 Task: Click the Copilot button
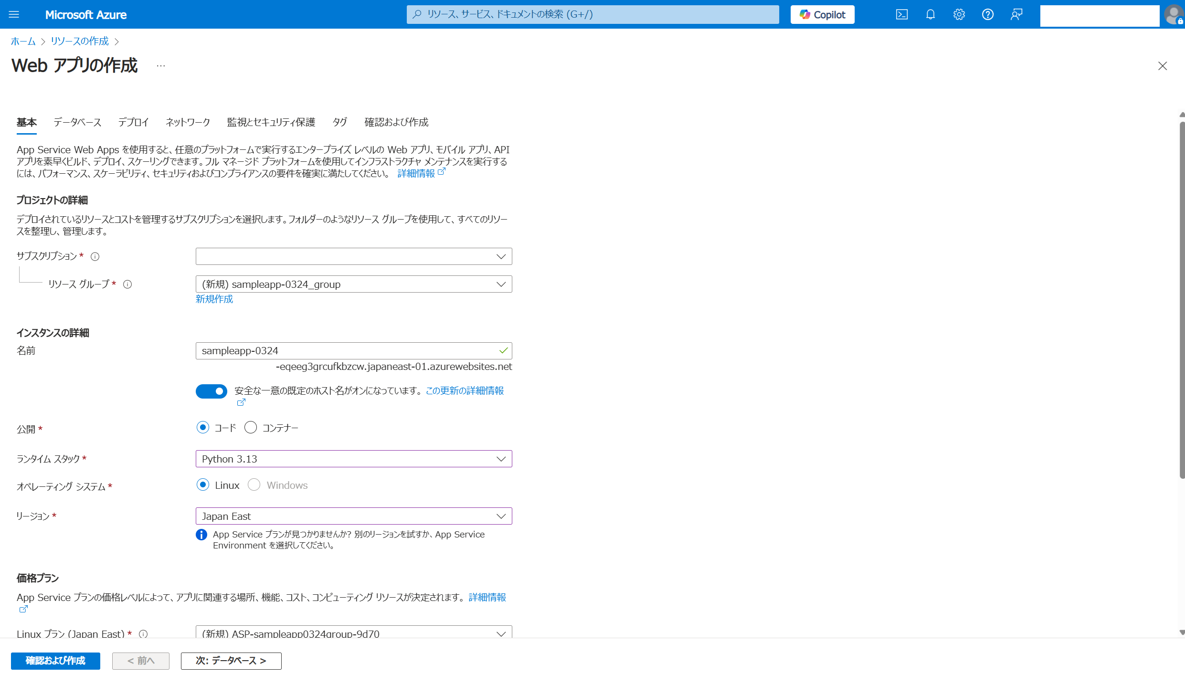[823, 14]
